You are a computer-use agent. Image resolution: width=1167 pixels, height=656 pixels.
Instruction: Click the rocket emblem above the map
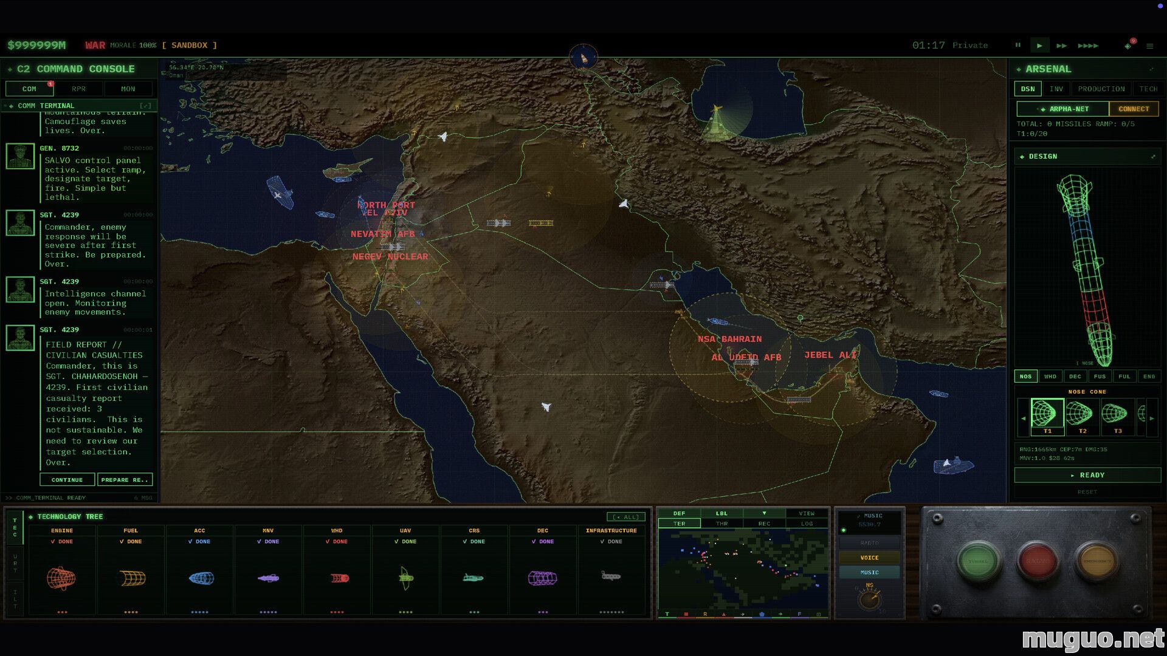pos(583,58)
